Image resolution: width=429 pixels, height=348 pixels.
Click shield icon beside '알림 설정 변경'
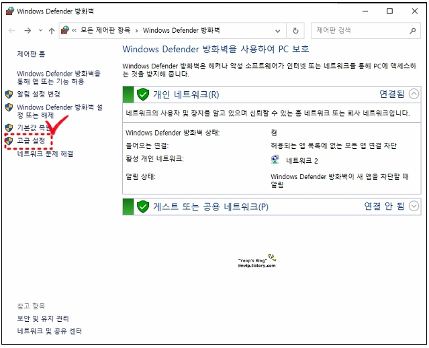(x=9, y=95)
